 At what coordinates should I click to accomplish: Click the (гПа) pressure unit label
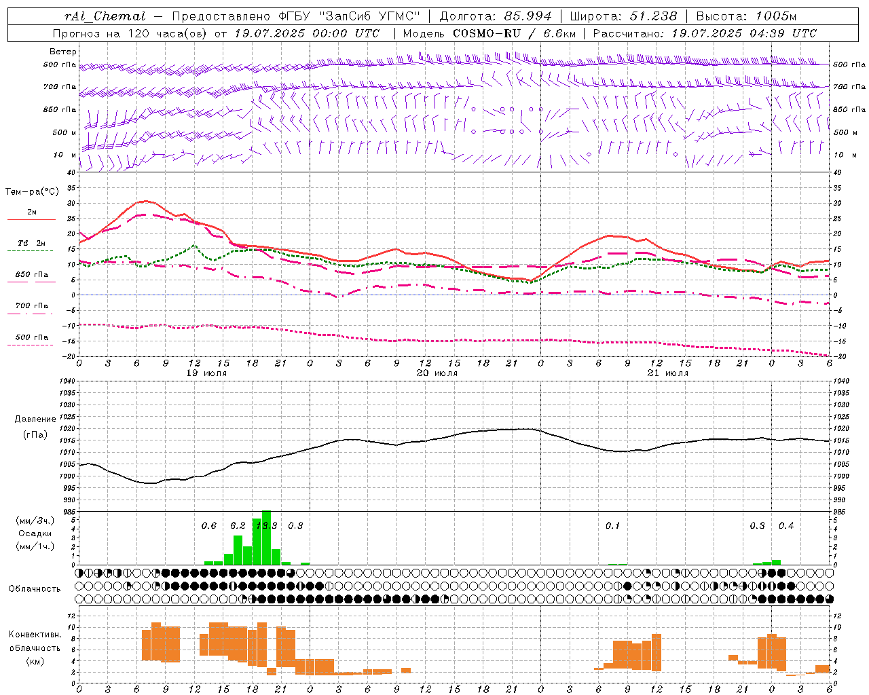pos(35,435)
